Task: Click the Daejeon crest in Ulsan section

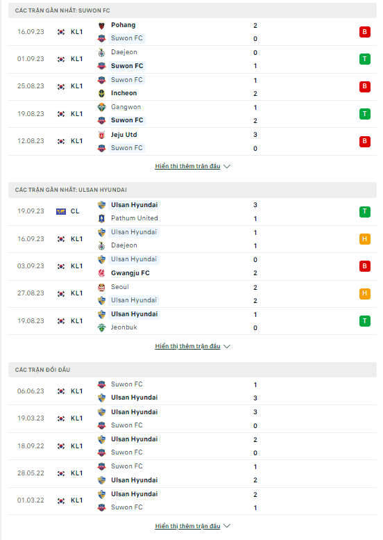Action: point(101,245)
